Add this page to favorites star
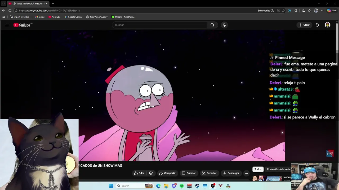This screenshot has width=339, height=190. 283,11
